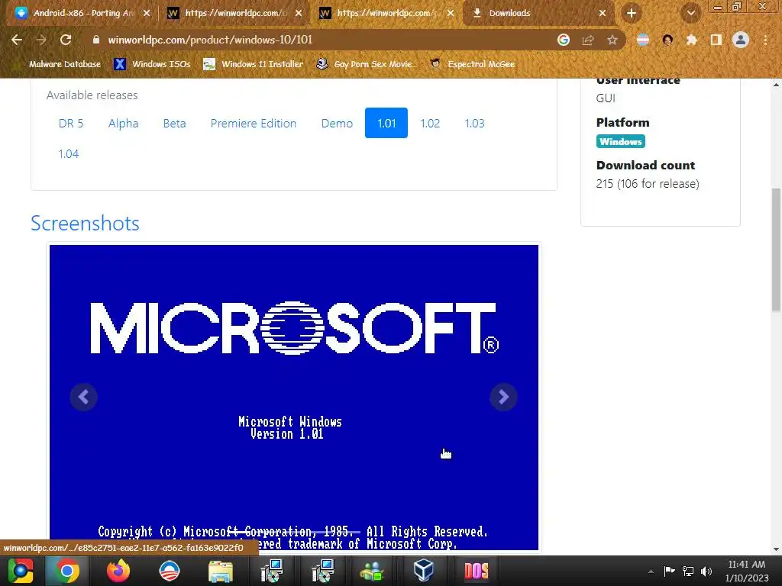This screenshot has width=782, height=586.
Task: Switch to the Android-x86 tab
Action: 82,14
